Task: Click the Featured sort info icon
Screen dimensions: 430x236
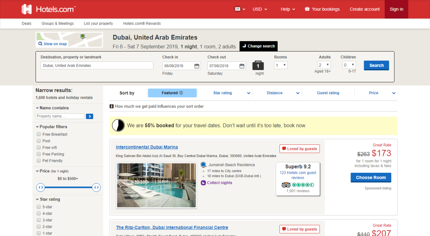Action: [181, 93]
